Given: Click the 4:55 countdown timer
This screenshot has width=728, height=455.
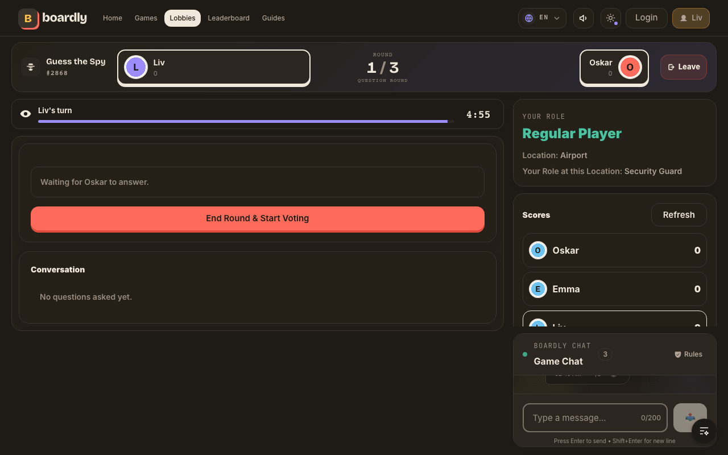Looking at the screenshot, I should click(478, 114).
